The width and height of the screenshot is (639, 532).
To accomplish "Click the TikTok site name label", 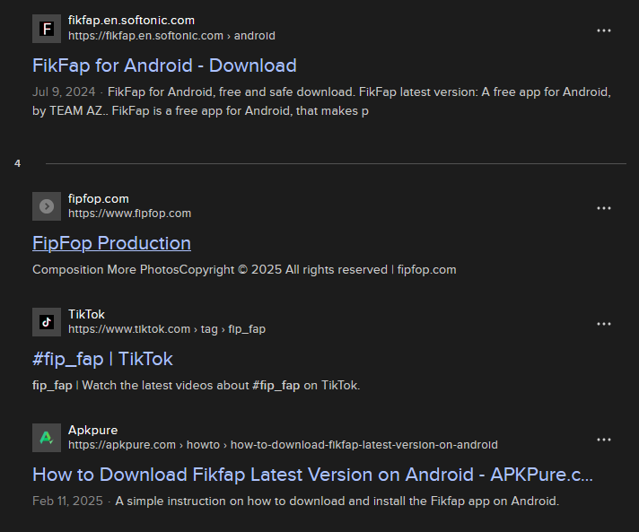I will pos(86,314).
